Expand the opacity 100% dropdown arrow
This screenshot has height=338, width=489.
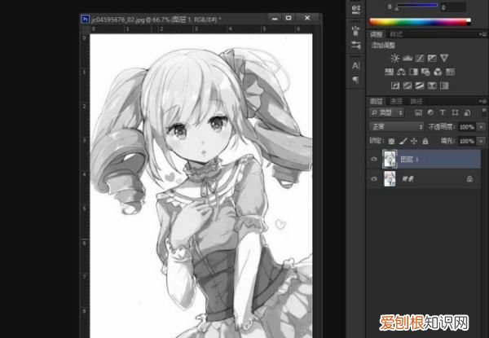coord(482,127)
